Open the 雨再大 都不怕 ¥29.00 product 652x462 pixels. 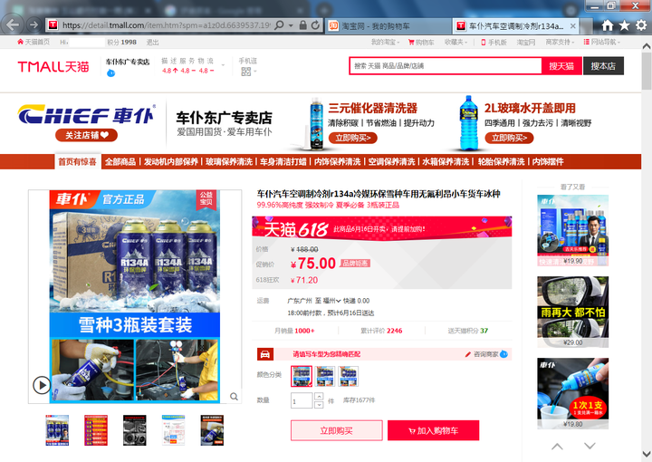click(x=572, y=312)
